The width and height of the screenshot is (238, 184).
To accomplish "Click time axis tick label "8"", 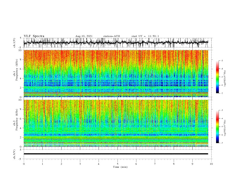I will point(174,164).
